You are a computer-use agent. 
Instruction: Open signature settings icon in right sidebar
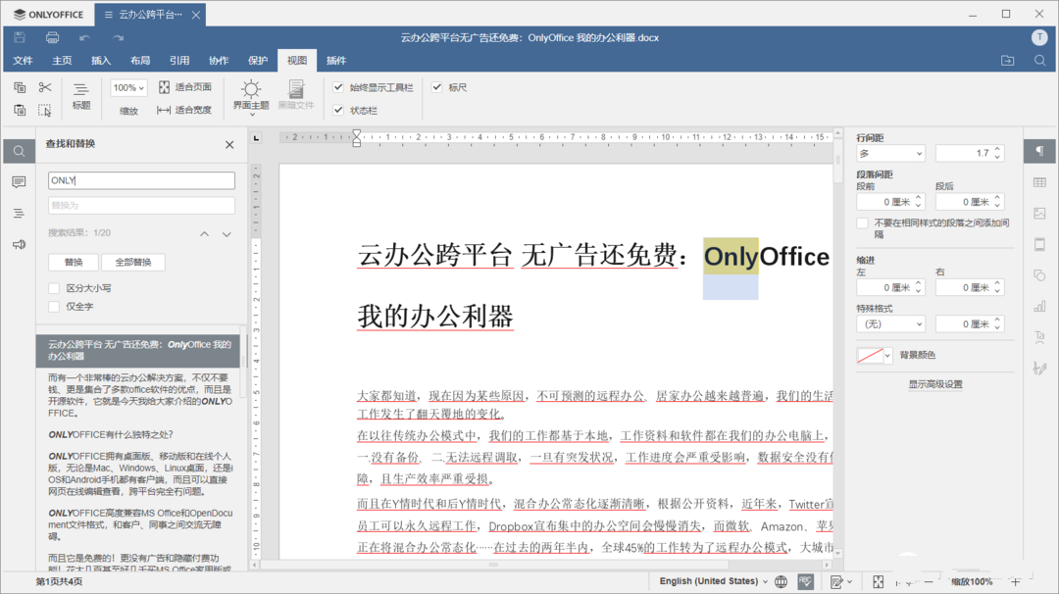[x=1039, y=368]
